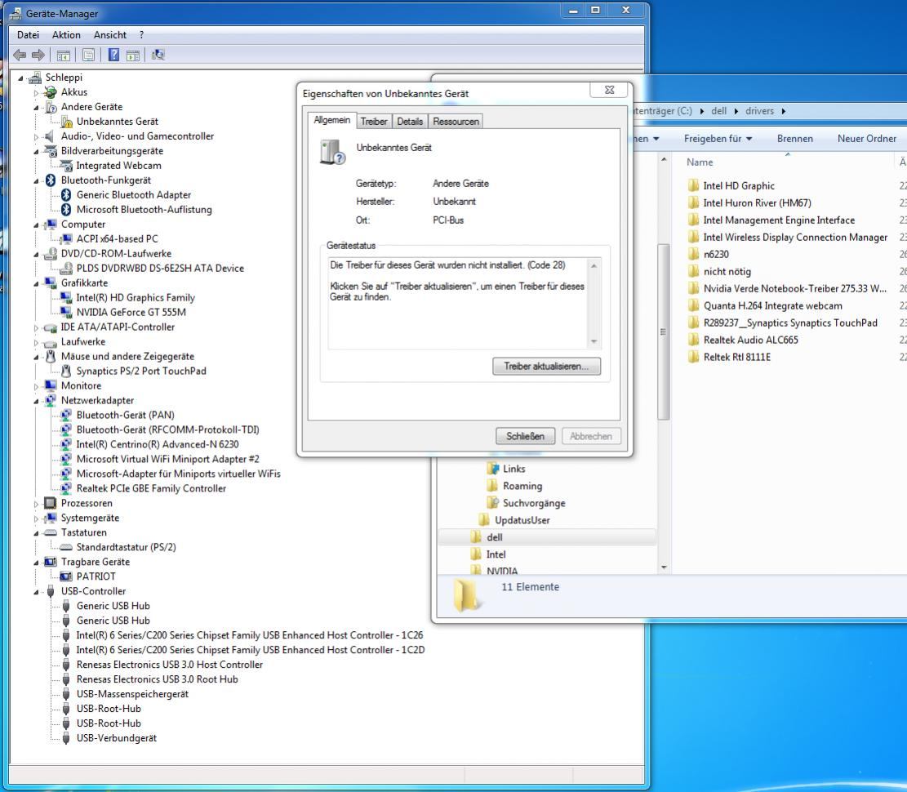907x792 pixels.
Task: Select the USB-Massenspeichergerät icon
Action: [x=66, y=694]
